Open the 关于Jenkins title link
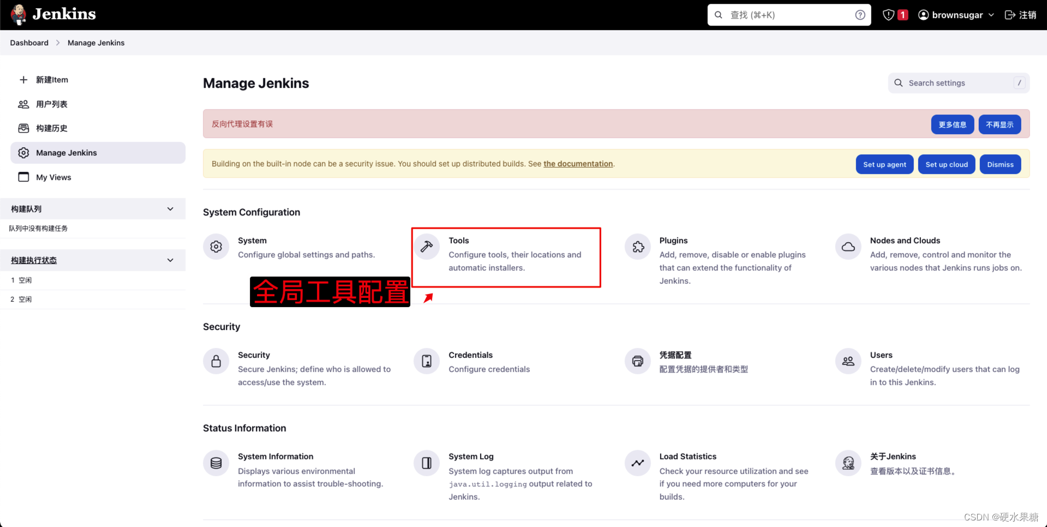 893,457
